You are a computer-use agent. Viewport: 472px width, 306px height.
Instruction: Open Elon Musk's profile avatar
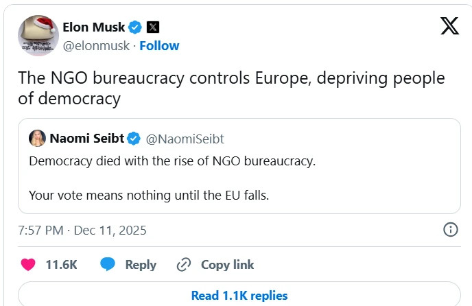(38, 35)
